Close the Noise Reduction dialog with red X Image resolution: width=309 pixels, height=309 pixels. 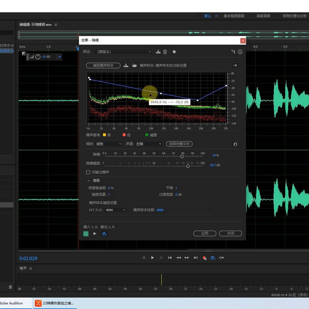pos(243,41)
